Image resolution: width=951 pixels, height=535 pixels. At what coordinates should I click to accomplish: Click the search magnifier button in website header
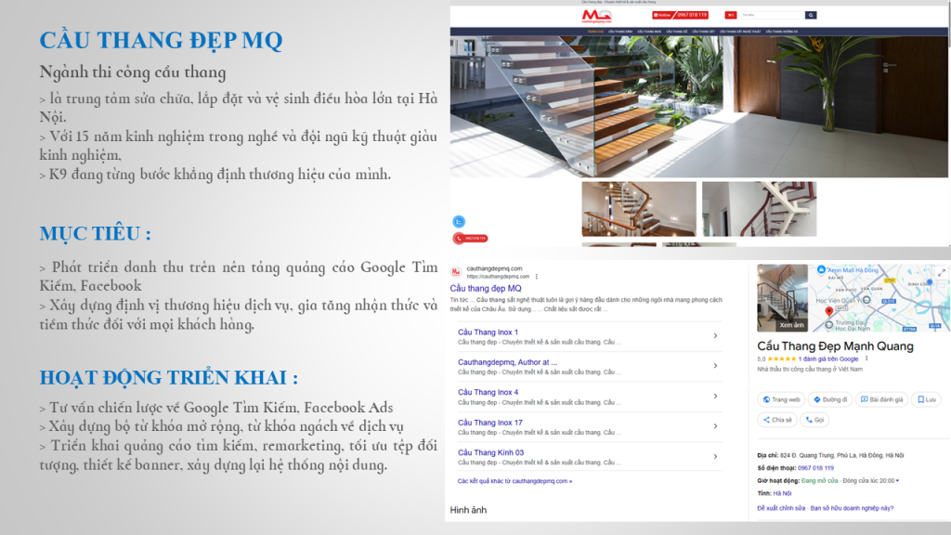[810, 15]
